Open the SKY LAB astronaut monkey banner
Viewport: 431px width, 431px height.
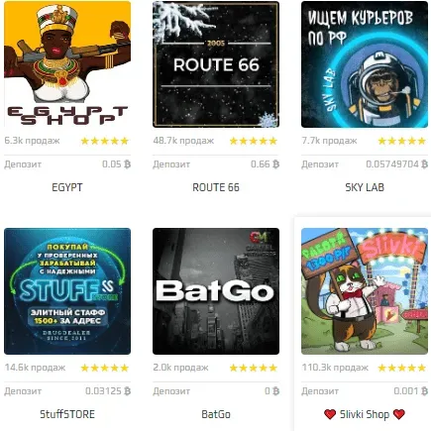point(365,64)
